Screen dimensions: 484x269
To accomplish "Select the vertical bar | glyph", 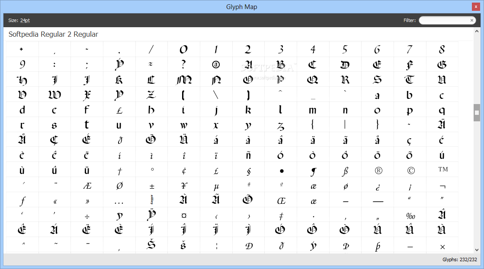I will [x=345, y=125].
